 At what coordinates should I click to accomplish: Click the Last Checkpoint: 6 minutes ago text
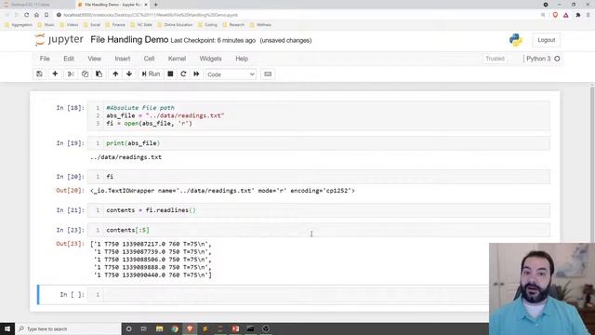click(x=213, y=40)
